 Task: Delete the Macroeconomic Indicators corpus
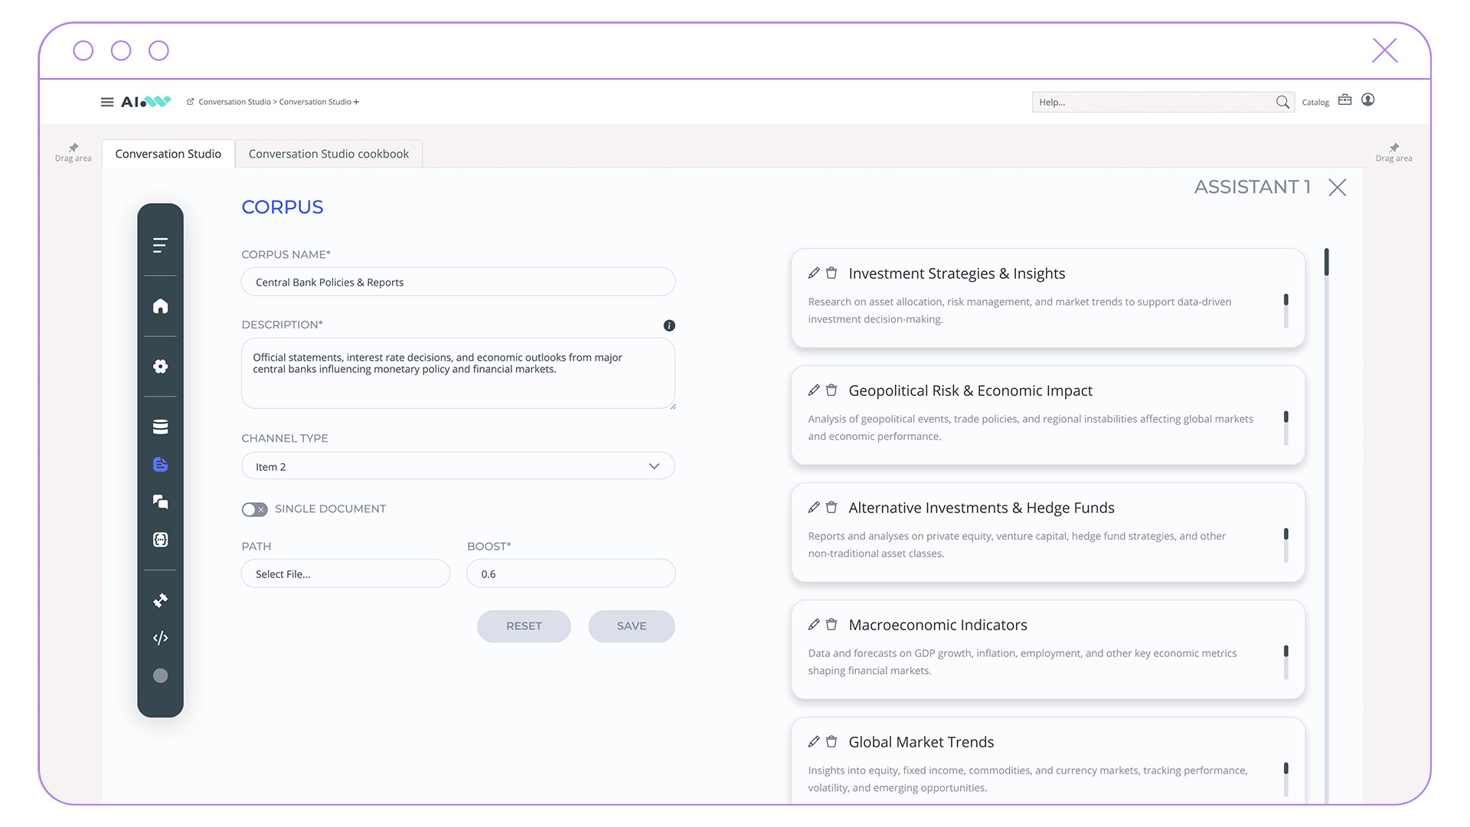[x=831, y=625]
